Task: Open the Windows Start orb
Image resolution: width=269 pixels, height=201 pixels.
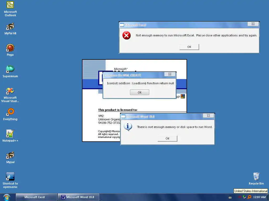Action: coord(7,197)
